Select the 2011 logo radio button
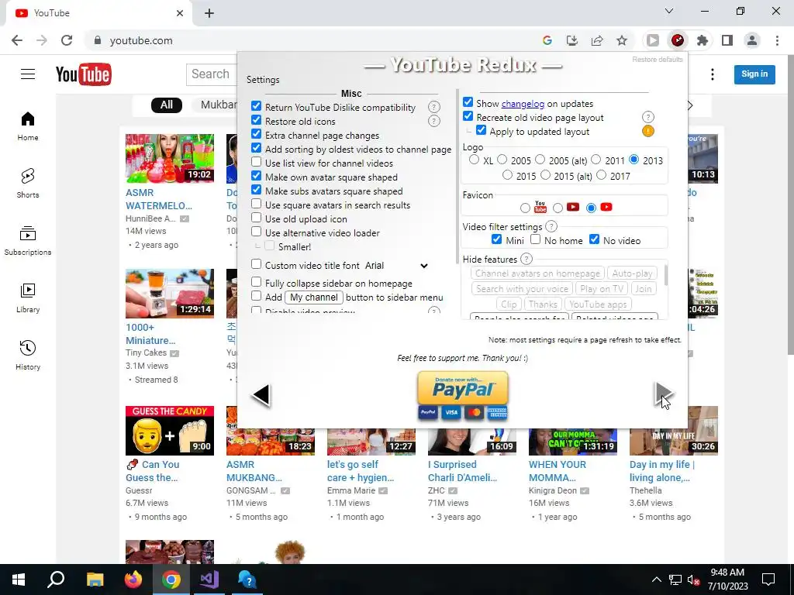Viewport: 794px width, 595px height. click(x=596, y=160)
